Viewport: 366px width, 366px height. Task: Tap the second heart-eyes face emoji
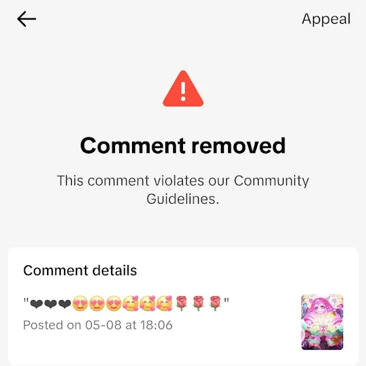tap(97, 303)
